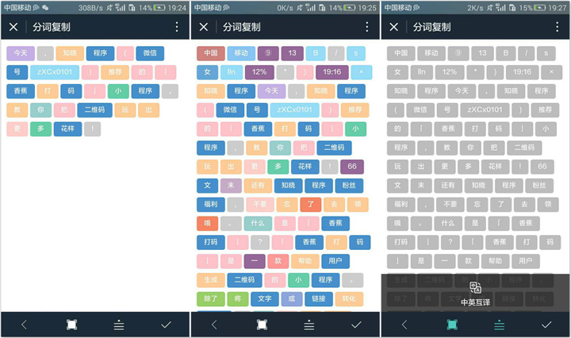Open the three-dot overflow menu on middle screen
This screenshot has width=571, height=338.
click(x=366, y=27)
